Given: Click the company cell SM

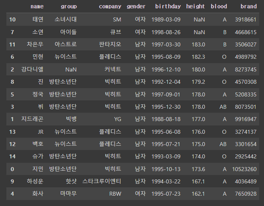Looking at the screenshot, I should (x=117, y=19).
